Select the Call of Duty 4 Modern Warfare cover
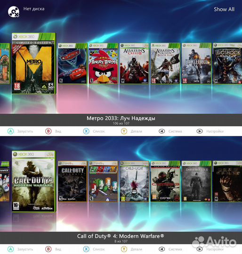The image size is (242, 254). [34, 181]
